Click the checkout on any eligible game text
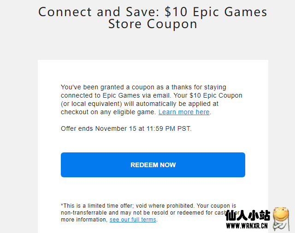Screen dimensions: 295x233 point(108,112)
